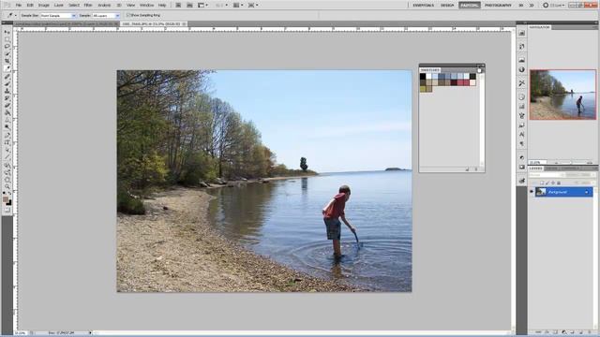Select the Eraser tool
This screenshot has width=600, height=337.
pos(7,106)
